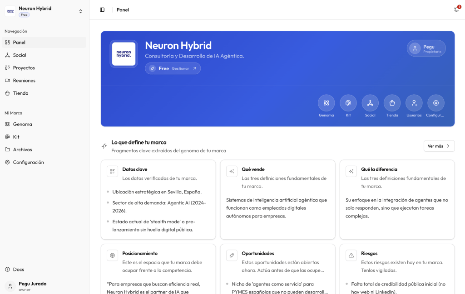Click 'Falta total de credibilidad pública' risk bullet
This screenshot has width=465, height=294.
click(x=398, y=288)
